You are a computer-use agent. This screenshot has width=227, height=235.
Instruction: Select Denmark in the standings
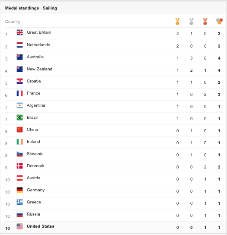[x=35, y=166]
